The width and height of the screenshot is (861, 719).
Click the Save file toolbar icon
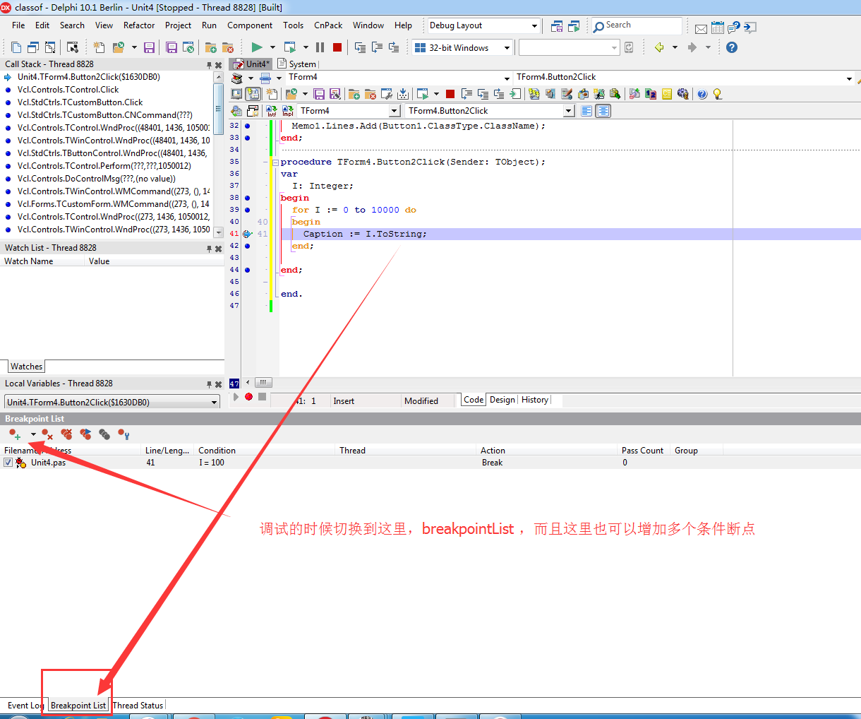coord(149,47)
